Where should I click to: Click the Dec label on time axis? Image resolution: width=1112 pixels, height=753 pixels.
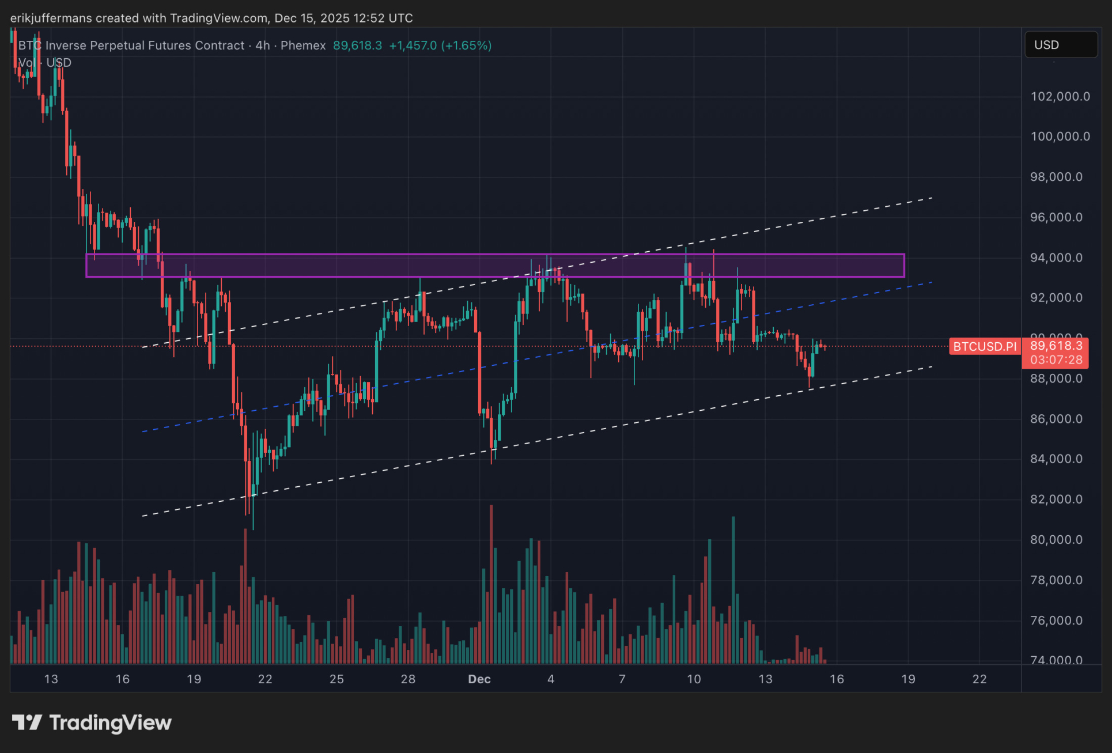click(479, 679)
